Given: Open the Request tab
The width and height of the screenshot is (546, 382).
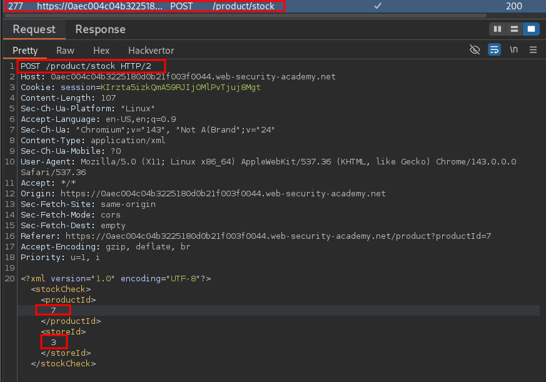Looking at the screenshot, I should click(34, 29).
